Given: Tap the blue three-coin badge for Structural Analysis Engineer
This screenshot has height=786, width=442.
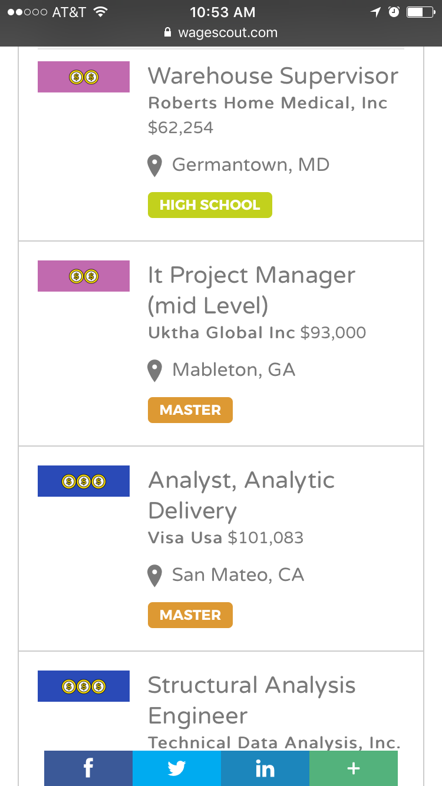Looking at the screenshot, I should pyautogui.click(x=84, y=686).
